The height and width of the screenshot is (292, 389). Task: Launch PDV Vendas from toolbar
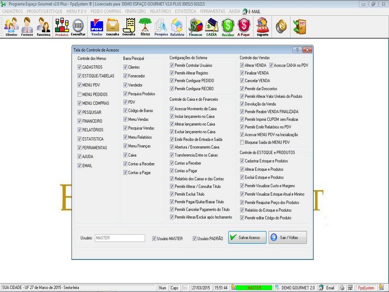point(97,27)
